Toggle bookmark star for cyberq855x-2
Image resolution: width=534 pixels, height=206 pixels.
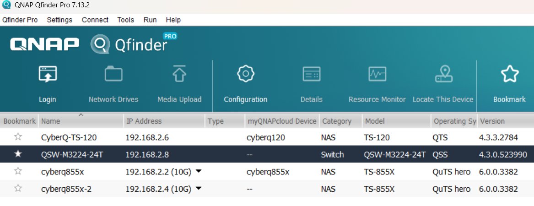tap(18, 189)
